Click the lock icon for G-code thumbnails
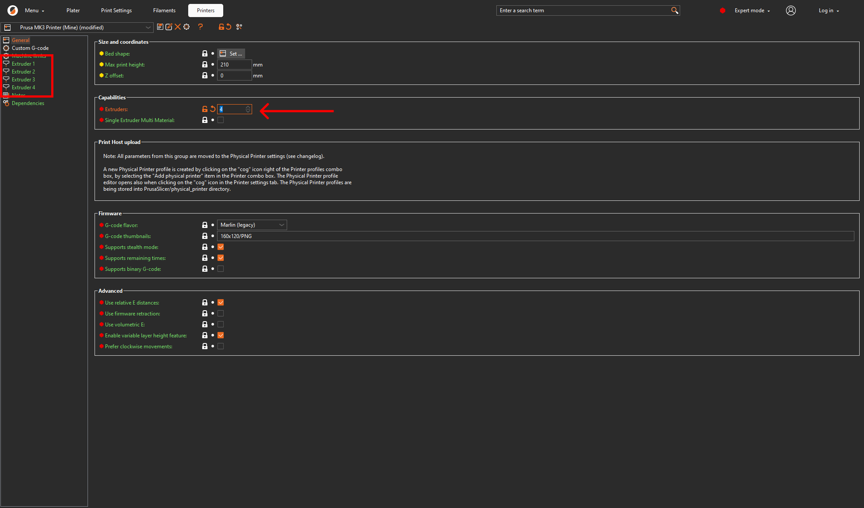Screen dimensions: 864x508 (x=205, y=236)
